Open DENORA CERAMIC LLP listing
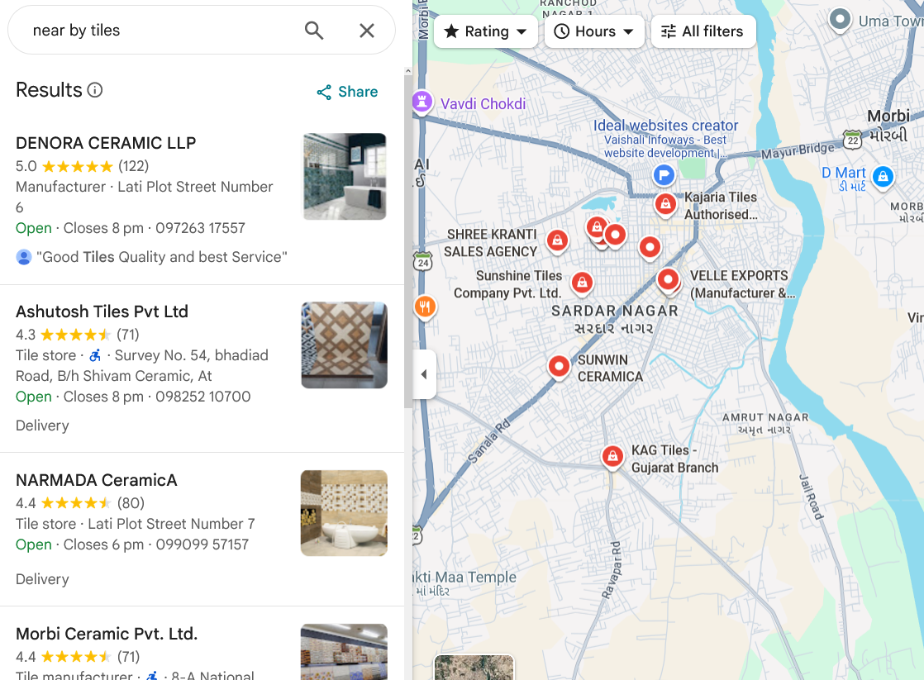This screenshot has height=680, width=924. point(106,143)
